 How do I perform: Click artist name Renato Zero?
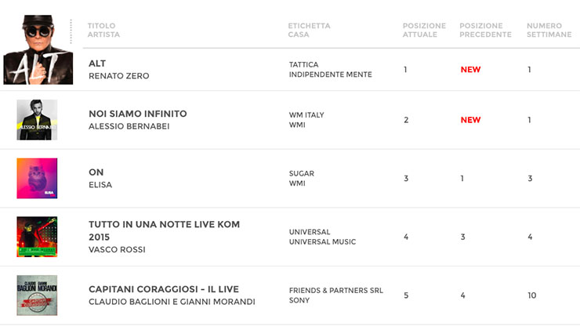tap(118, 76)
